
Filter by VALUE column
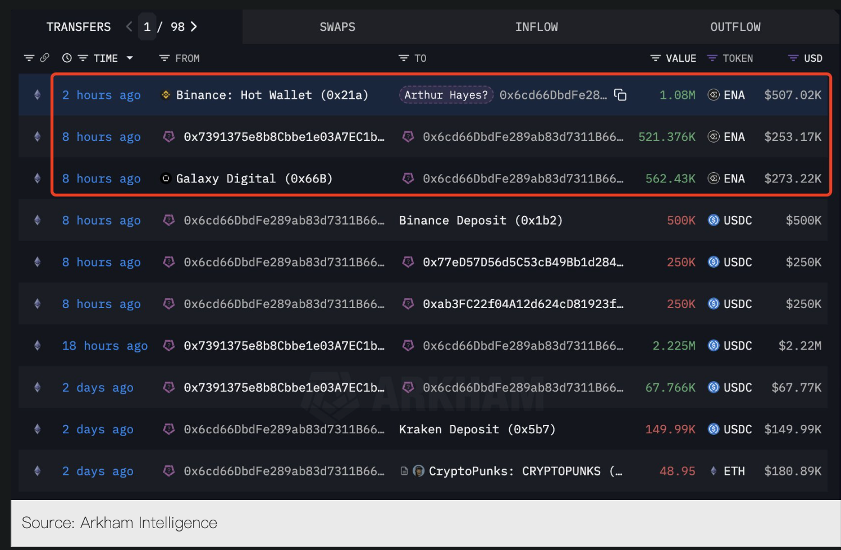[655, 58]
